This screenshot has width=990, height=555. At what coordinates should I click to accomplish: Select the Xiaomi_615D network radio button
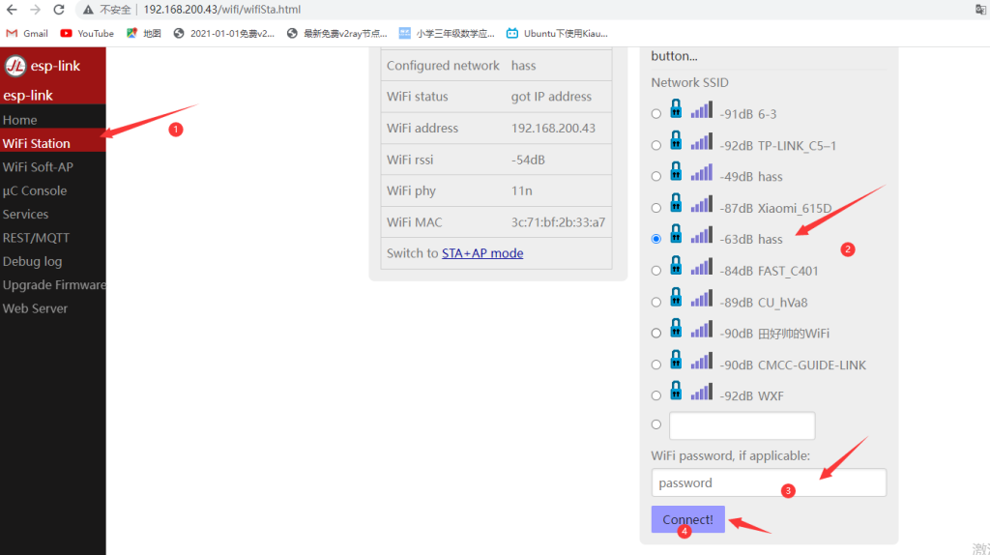[656, 208]
